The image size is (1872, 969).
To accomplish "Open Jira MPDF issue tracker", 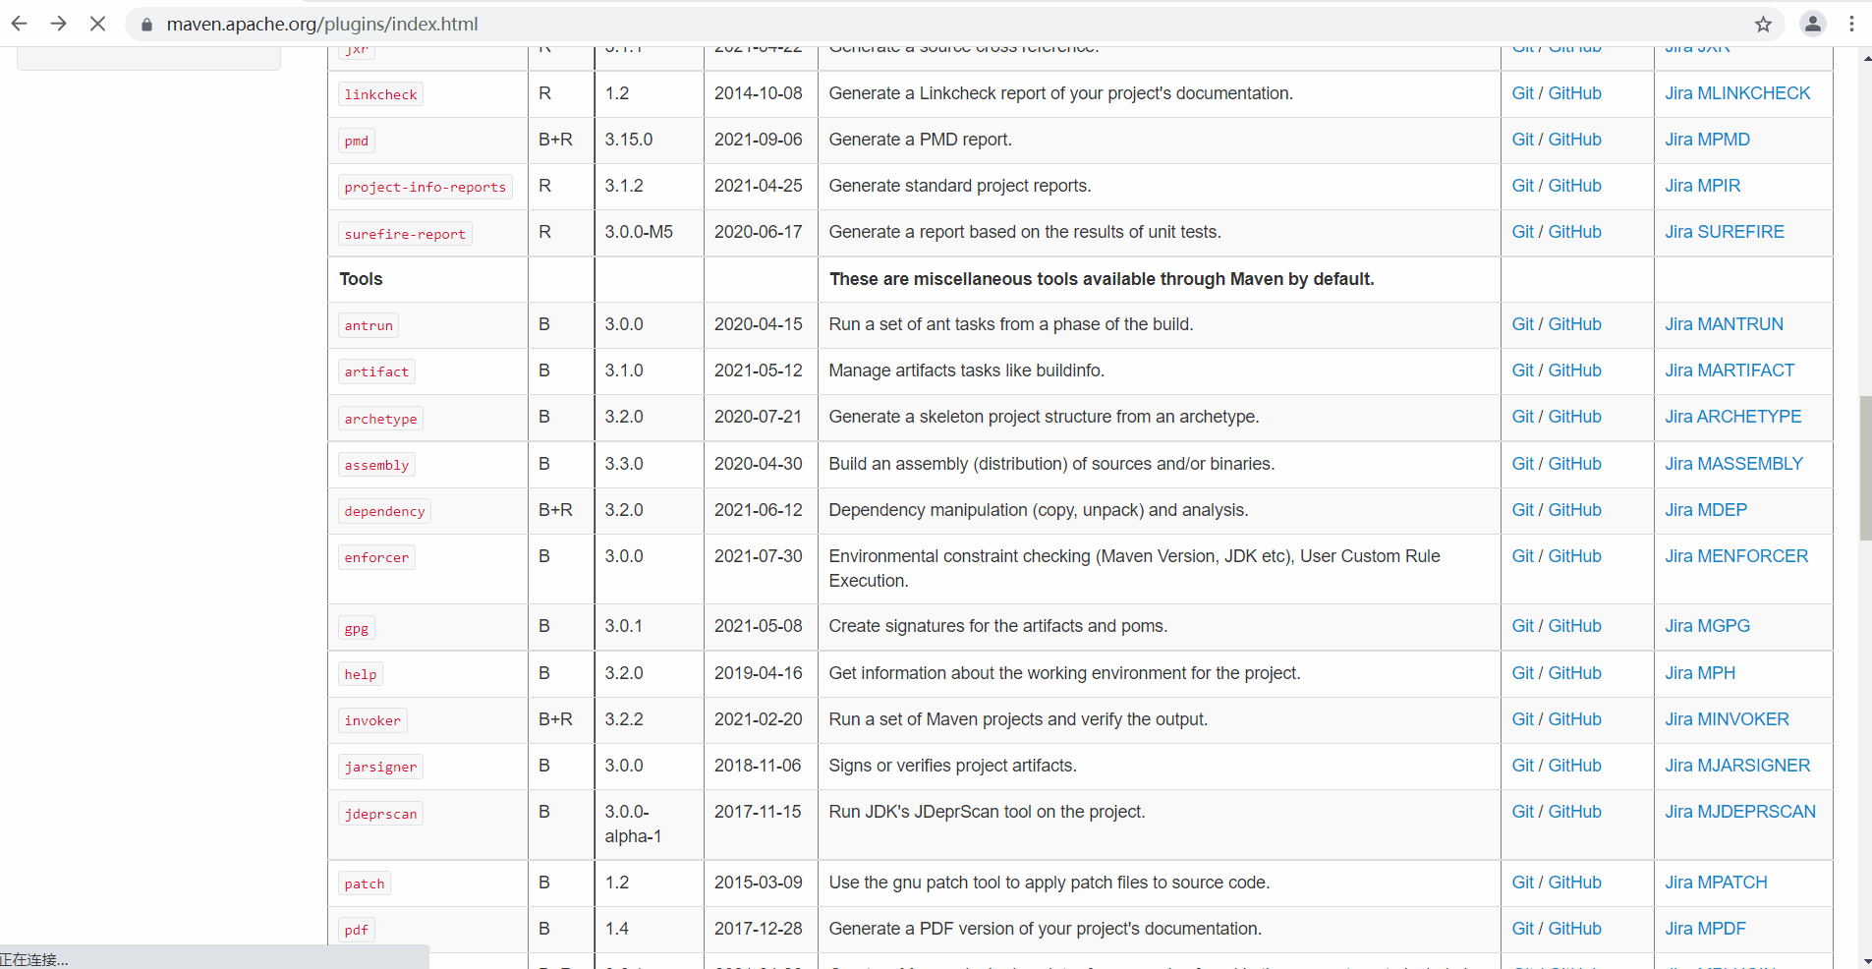I will [1705, 929].
